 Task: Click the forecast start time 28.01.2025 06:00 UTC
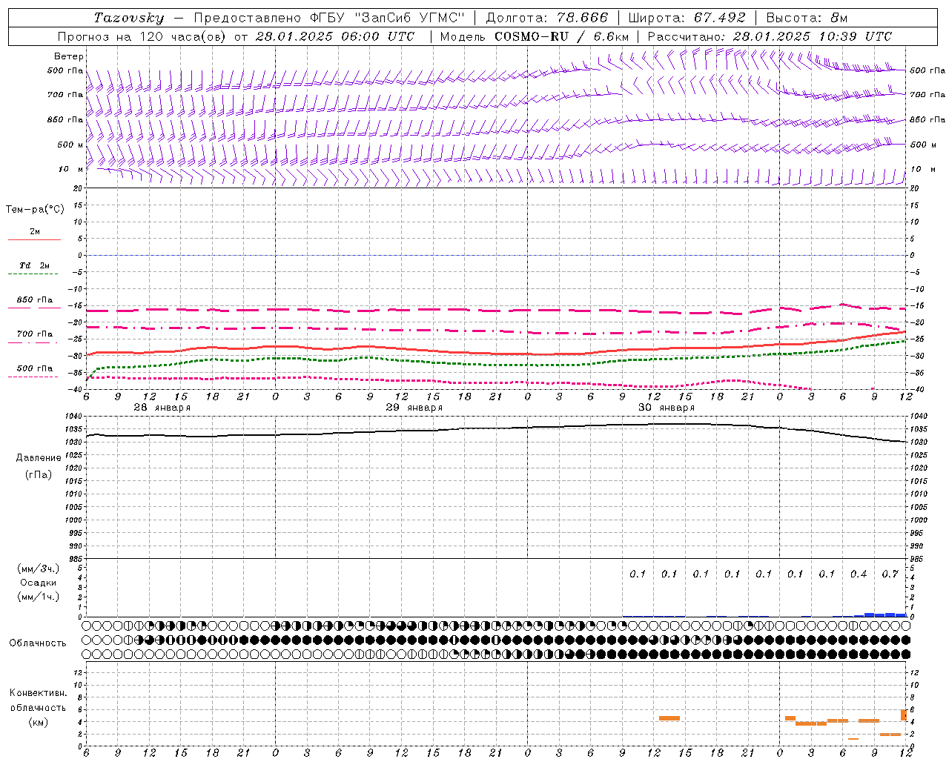coord(335,36)
